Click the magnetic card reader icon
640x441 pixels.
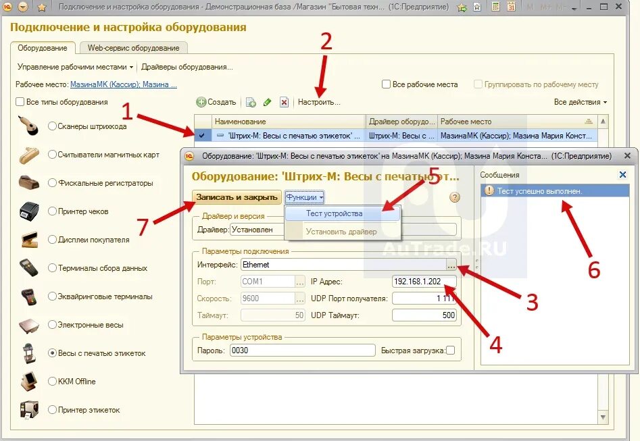[28, 155]
